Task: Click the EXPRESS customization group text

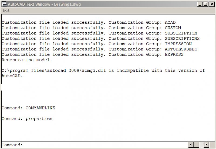Action: pyautogui.click(x=174, y=54)
